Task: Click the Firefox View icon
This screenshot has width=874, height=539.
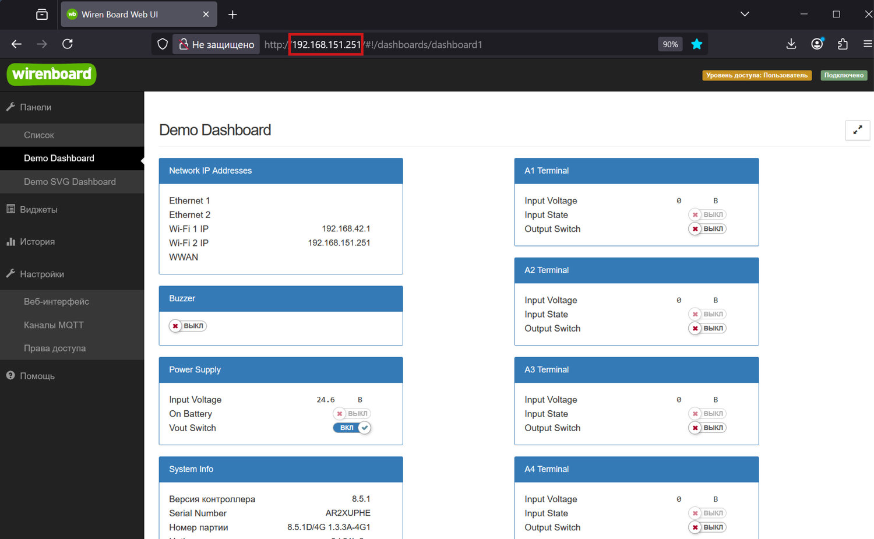Action: click(42, 15)
